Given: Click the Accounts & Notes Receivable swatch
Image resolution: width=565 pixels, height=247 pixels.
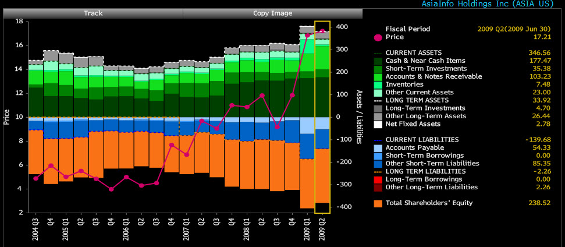Looking at the screenshot, I should (x=378, y=76).
